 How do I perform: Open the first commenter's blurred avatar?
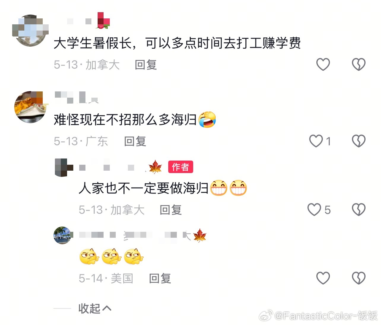coord(31,30)
